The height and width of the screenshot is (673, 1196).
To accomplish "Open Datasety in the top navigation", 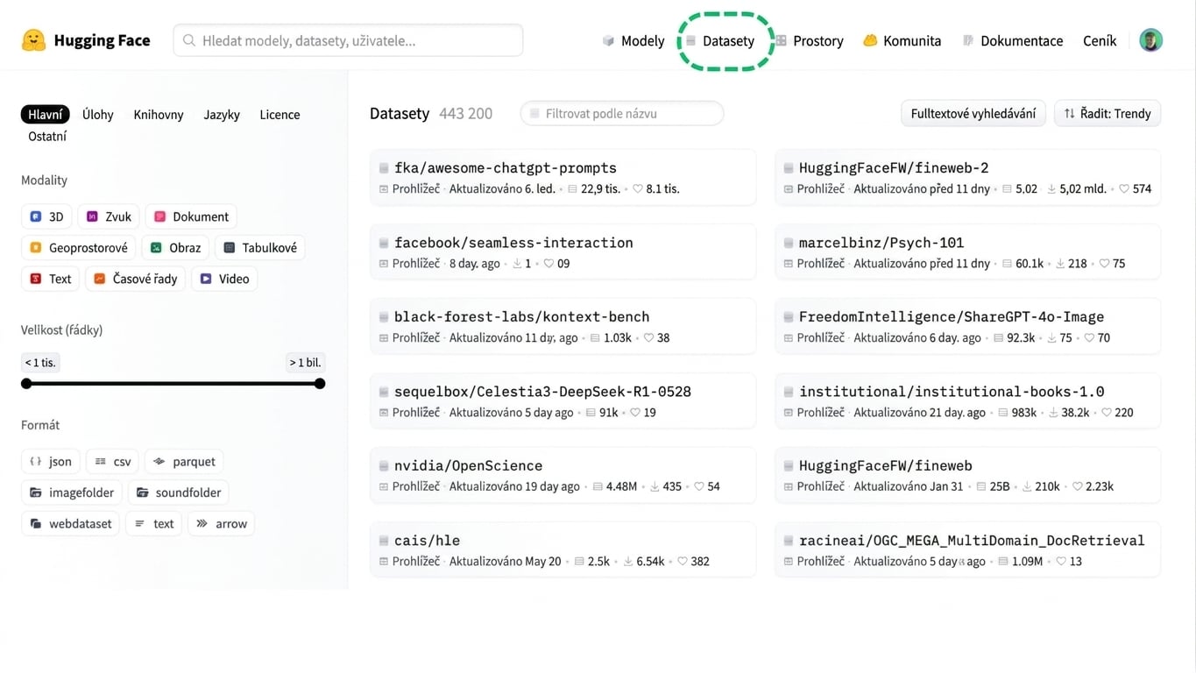I will [719, 40].
